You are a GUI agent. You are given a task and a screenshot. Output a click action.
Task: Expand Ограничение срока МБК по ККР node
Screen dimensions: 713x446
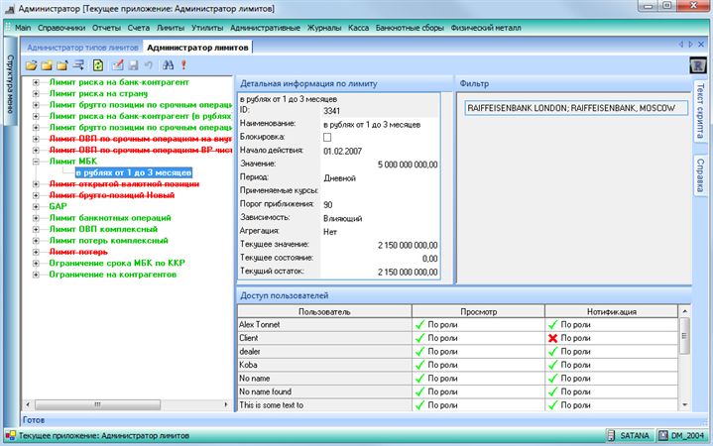click(x=36, y=264)
